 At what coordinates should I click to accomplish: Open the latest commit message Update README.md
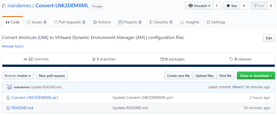(x=46, y=87)
